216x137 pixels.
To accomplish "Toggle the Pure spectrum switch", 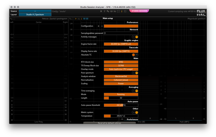I will [x=135, y=73].
